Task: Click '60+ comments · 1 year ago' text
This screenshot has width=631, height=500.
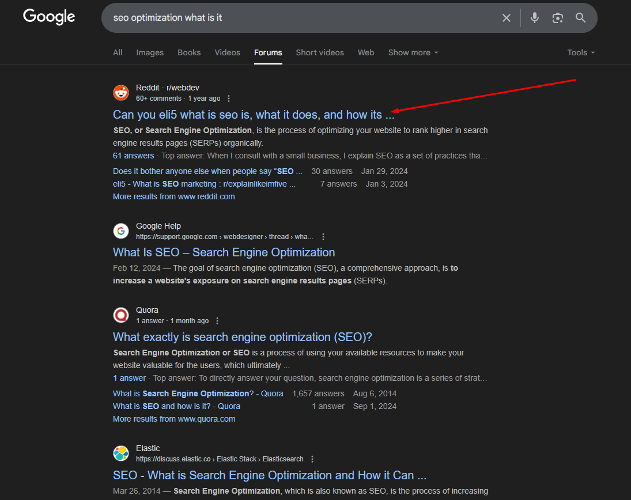Action: pos(178,99)
